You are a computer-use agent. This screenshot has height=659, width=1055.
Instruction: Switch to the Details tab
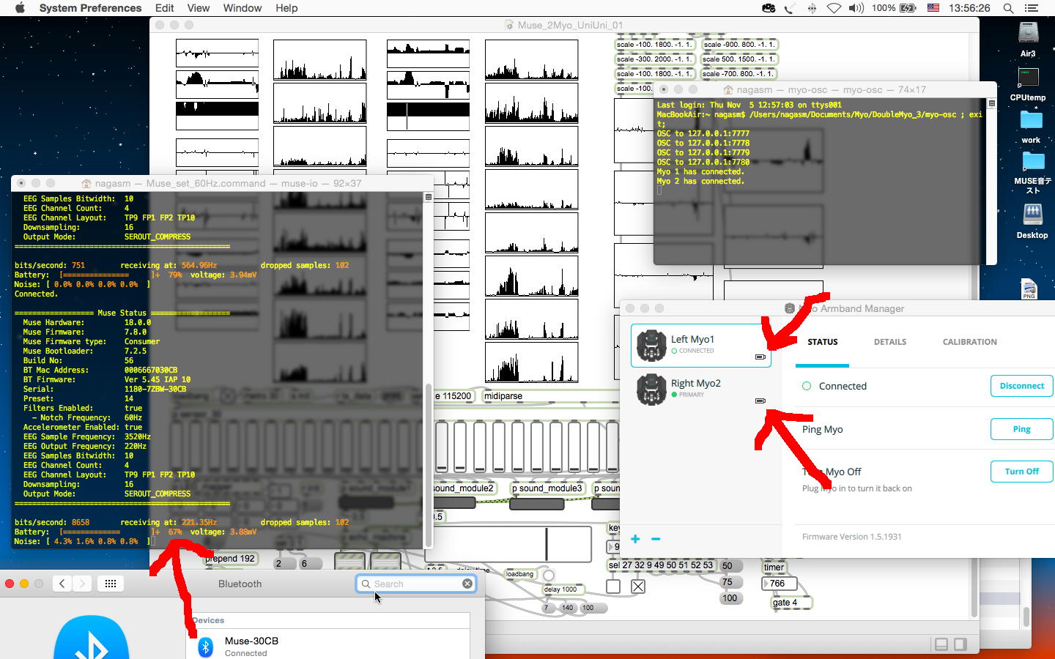click(889, 342)
